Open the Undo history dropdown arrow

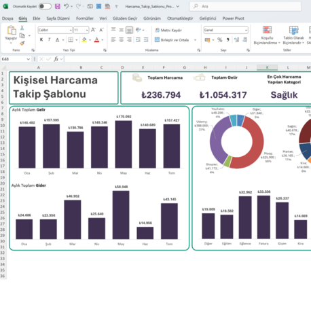tap(71, 7)
